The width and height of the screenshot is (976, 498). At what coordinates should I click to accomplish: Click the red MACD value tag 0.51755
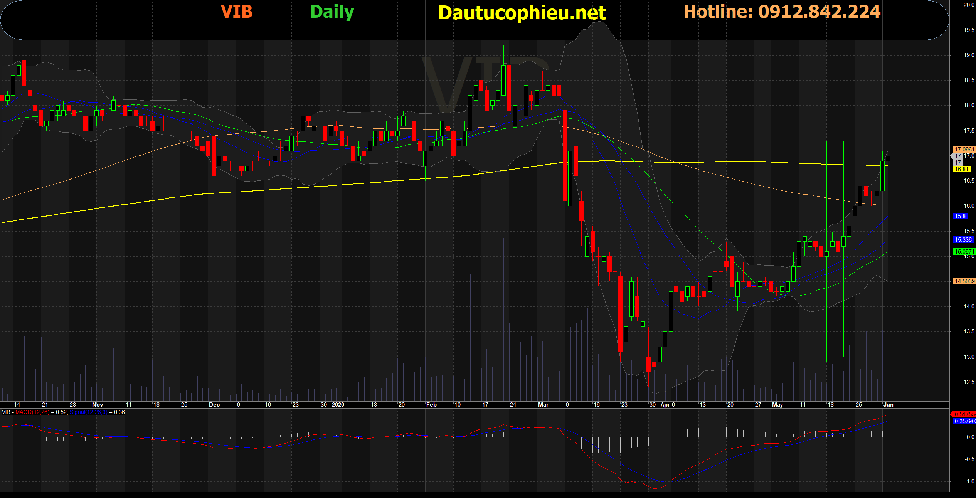pyautogui.click(x=964, y=414)
